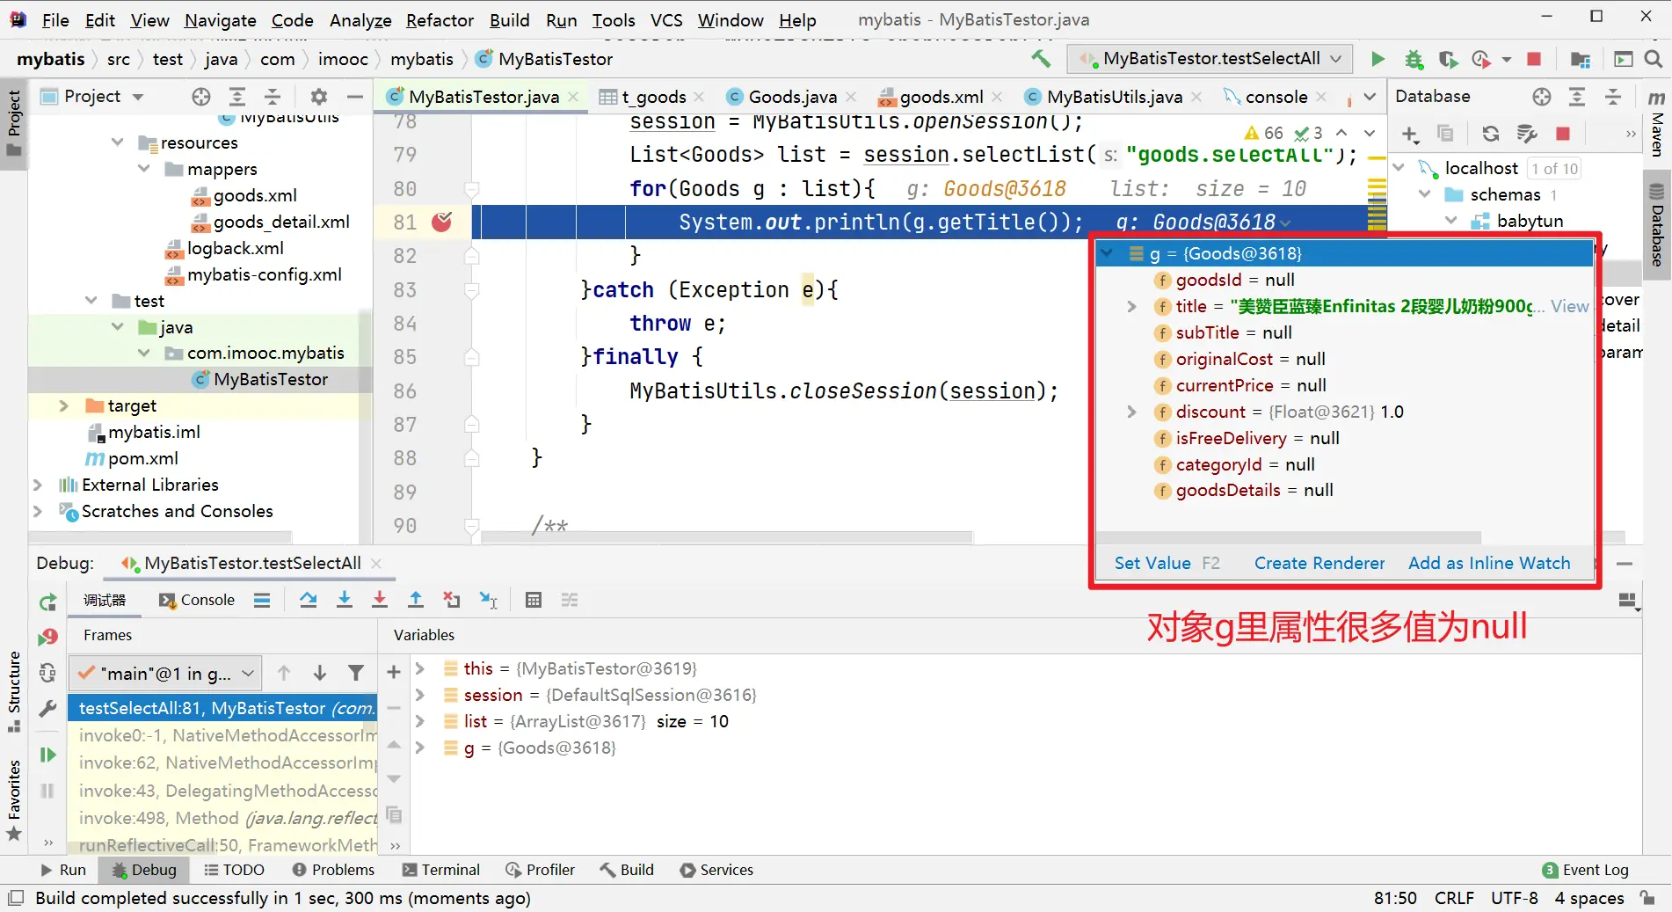Refresh the Database panel

[x=1490, y=134]
